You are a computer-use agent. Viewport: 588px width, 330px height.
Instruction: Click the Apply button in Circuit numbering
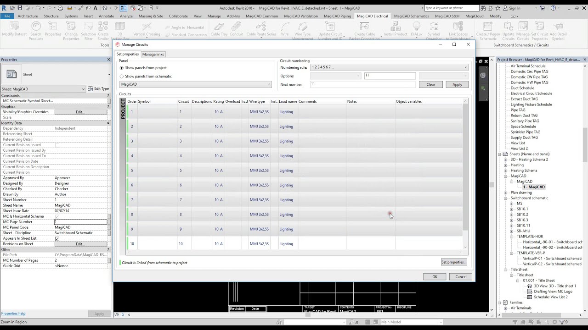[457, 84]
